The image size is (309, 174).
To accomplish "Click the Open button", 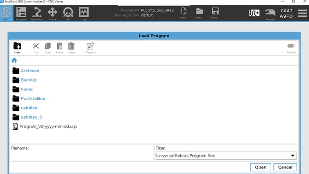I will click(x=261, y=167).
